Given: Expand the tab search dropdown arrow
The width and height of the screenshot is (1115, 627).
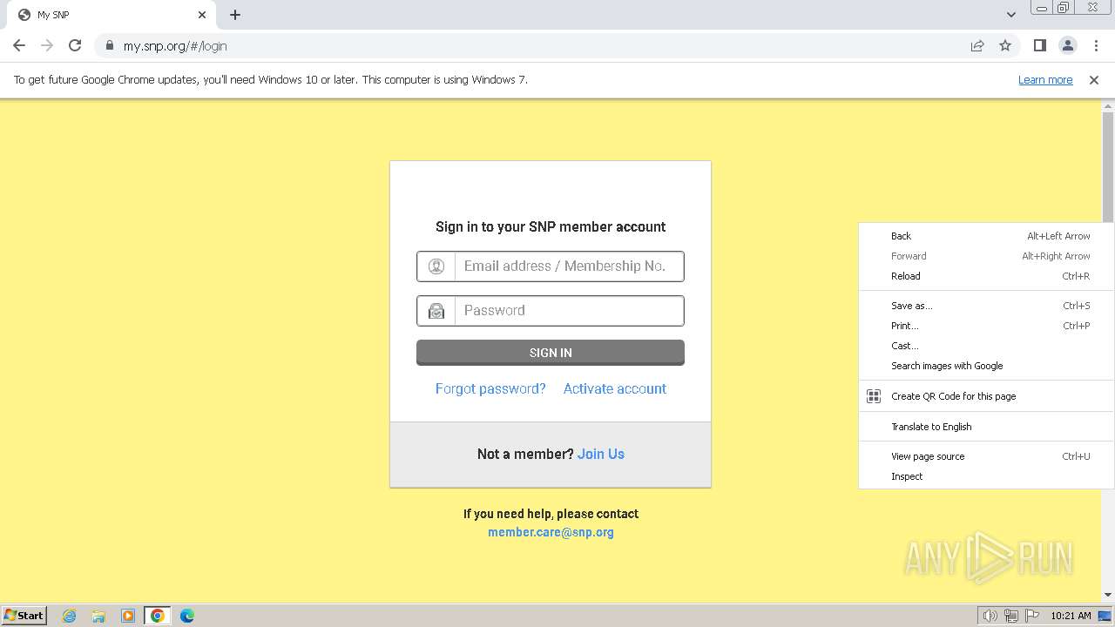Looking at the screenshot, I should 1011,15.
